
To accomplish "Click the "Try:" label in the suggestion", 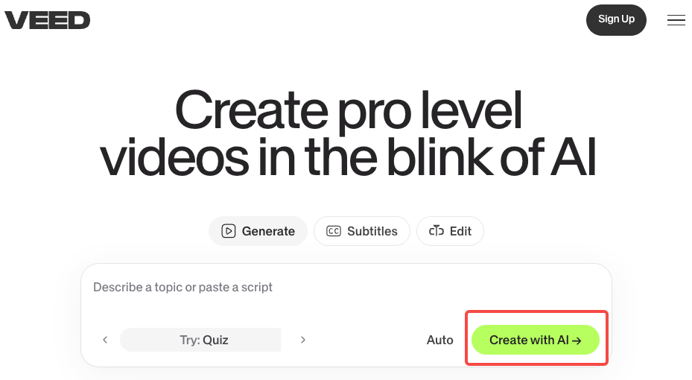I will [189, 340].
